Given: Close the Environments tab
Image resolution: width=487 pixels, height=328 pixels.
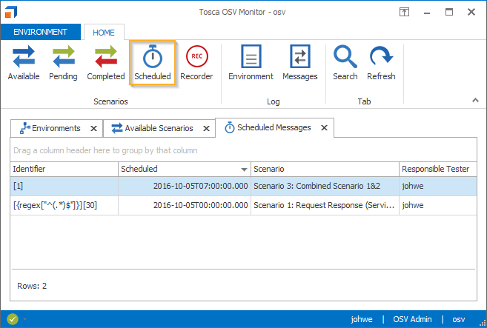Looking at the screenshot, I should [93, 128].
